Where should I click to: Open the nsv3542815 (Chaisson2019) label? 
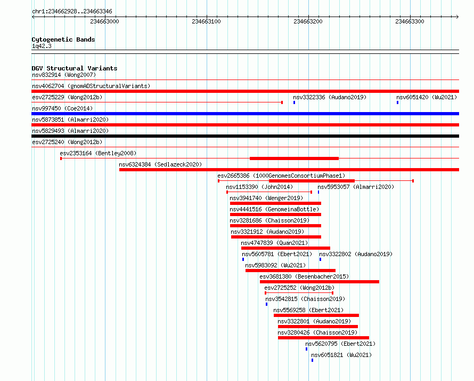[305, 299]
